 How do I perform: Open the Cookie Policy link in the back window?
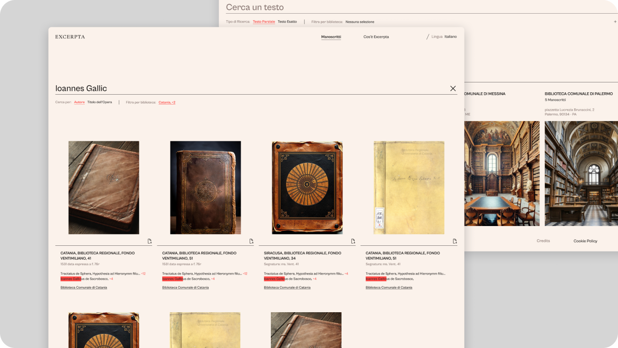coord(585,241)
